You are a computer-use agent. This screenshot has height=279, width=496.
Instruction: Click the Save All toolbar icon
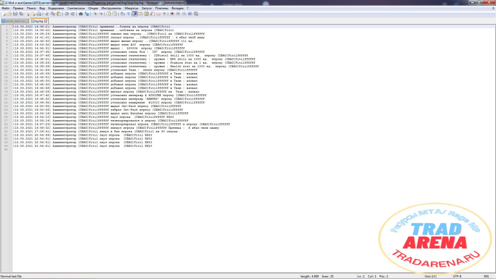[21, 14]
